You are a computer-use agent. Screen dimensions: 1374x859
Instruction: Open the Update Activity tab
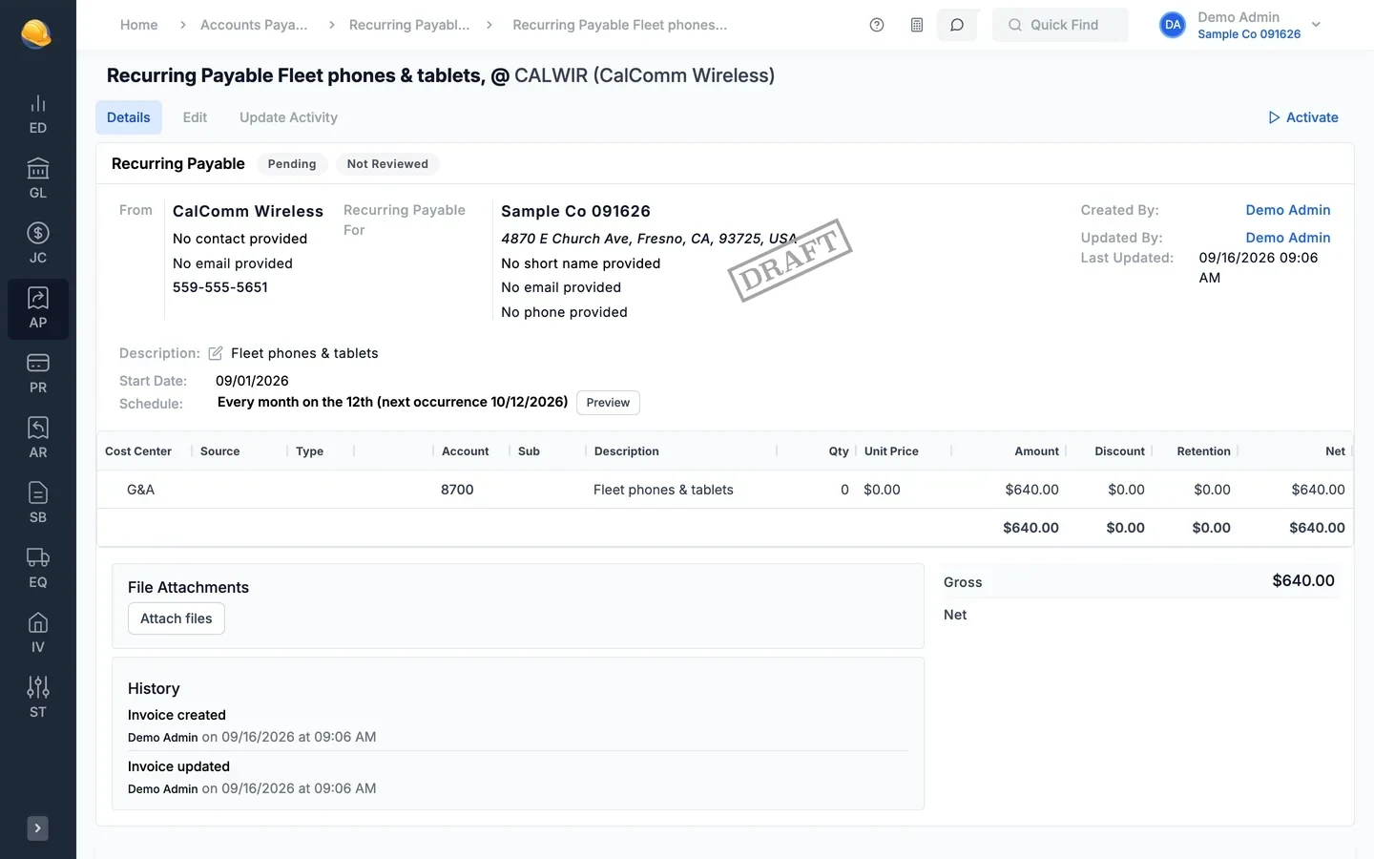pyautogui.click(x=288, y=117)
